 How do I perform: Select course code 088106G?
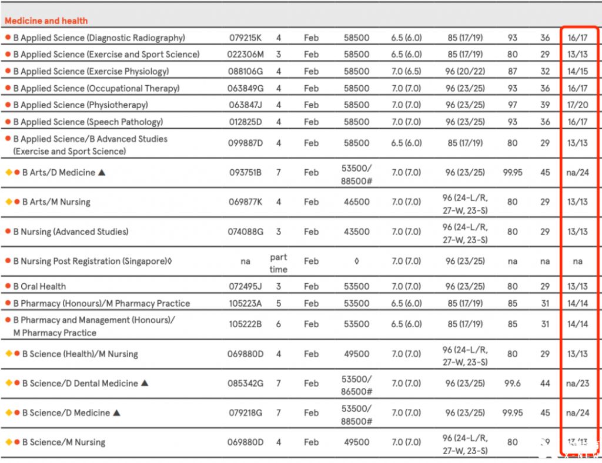click(x=246, y=71)
